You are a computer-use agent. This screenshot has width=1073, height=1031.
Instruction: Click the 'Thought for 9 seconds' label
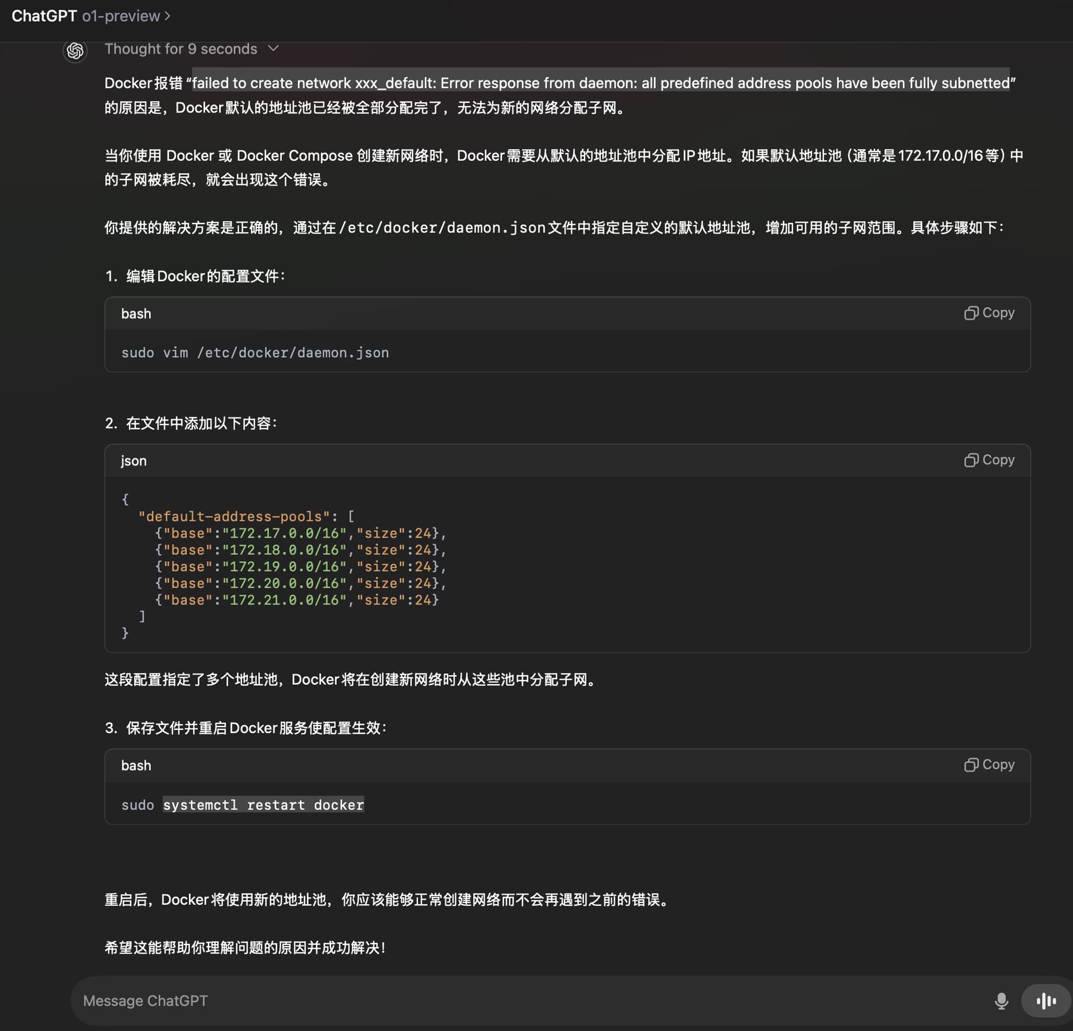181,49
